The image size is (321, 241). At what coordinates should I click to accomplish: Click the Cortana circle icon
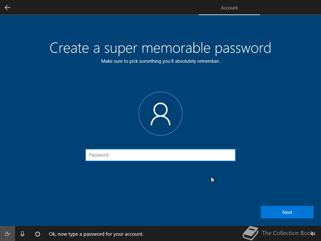tap(38, 234)
